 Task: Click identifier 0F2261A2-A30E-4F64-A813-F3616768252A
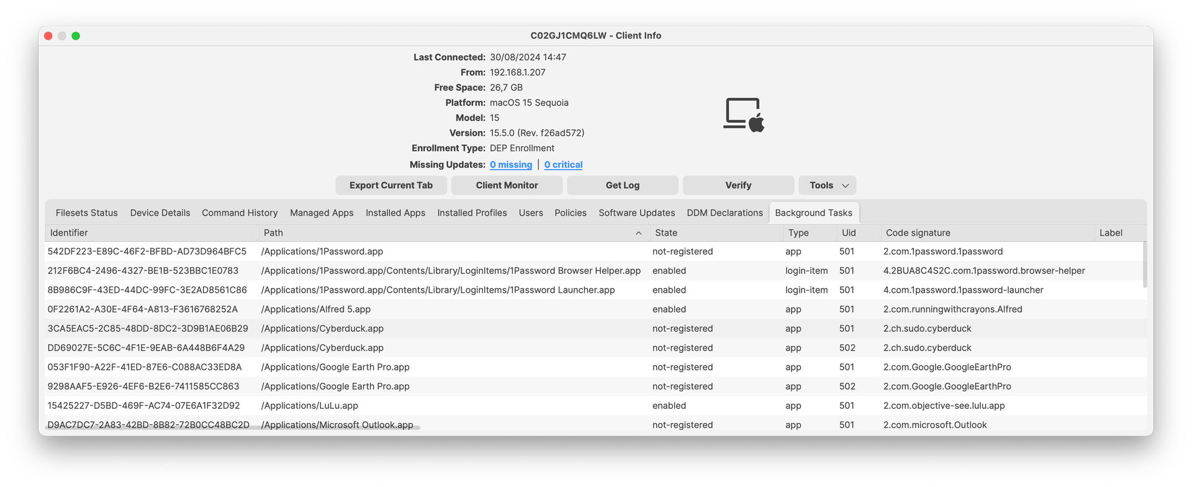pos(143,309)
